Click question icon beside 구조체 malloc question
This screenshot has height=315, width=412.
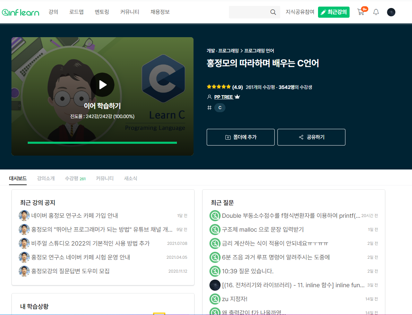click(x=215, y=230)
